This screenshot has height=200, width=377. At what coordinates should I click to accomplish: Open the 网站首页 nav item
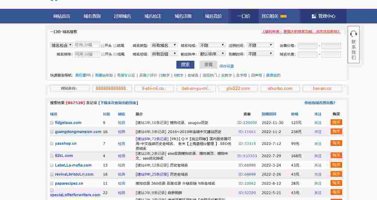click(62, 16)
